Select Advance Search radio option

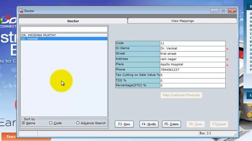coord(78,123)
